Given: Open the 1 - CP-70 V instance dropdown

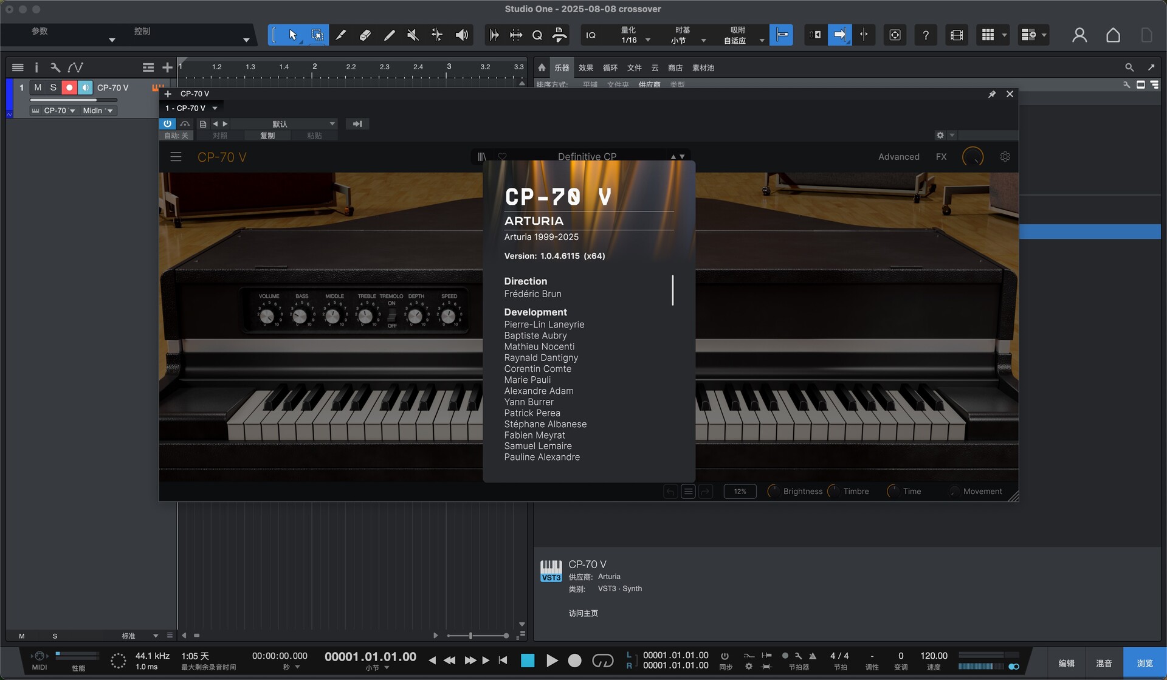Looking at the screenshot, I should [191, 108].
